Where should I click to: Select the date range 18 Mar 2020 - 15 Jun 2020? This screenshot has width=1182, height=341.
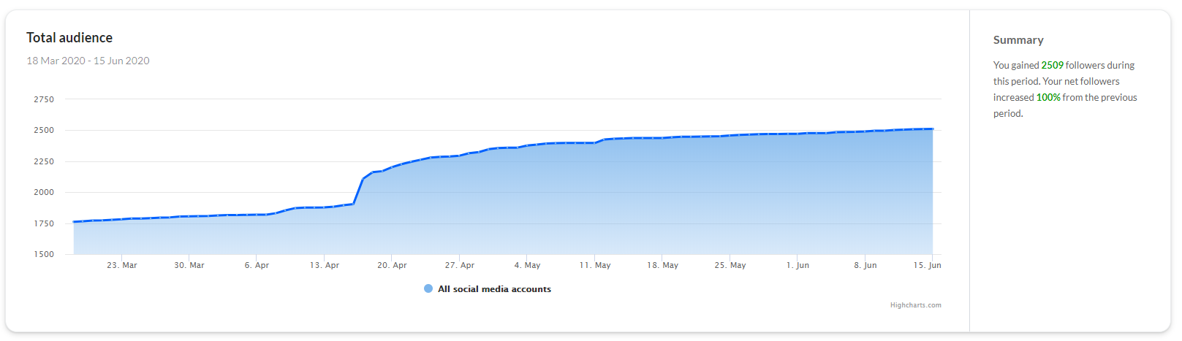point(88,61)
